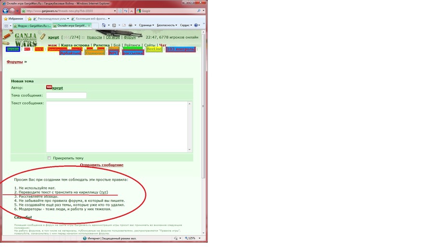Go back with the IE Back arrow
448x252 pixels.
5,11
